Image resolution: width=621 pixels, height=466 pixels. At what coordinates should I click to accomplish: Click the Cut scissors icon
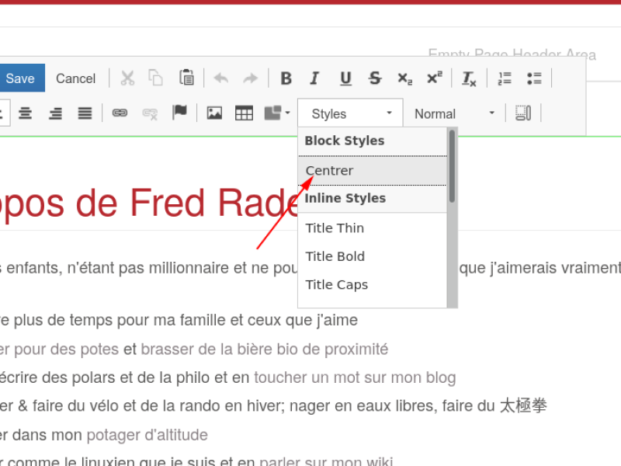click(127, 78)
